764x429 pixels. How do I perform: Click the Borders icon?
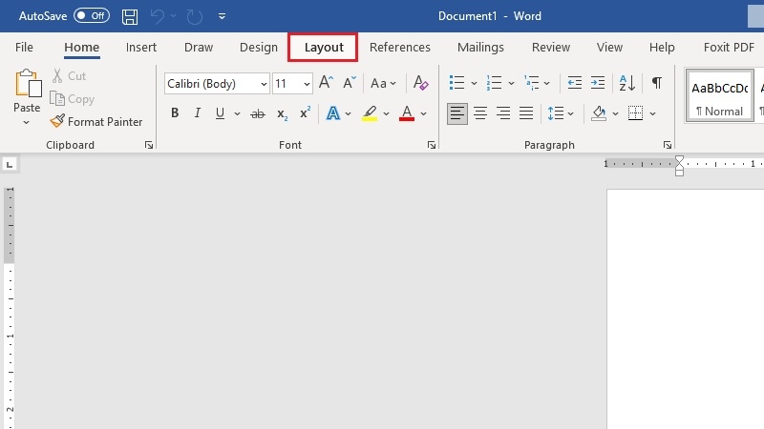click(x=635, y=113)
